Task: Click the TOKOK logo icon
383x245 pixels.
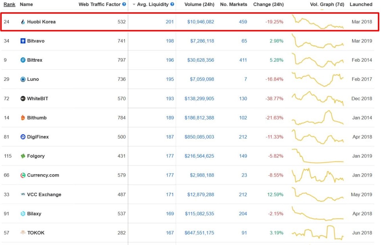Action: point(23,233)
